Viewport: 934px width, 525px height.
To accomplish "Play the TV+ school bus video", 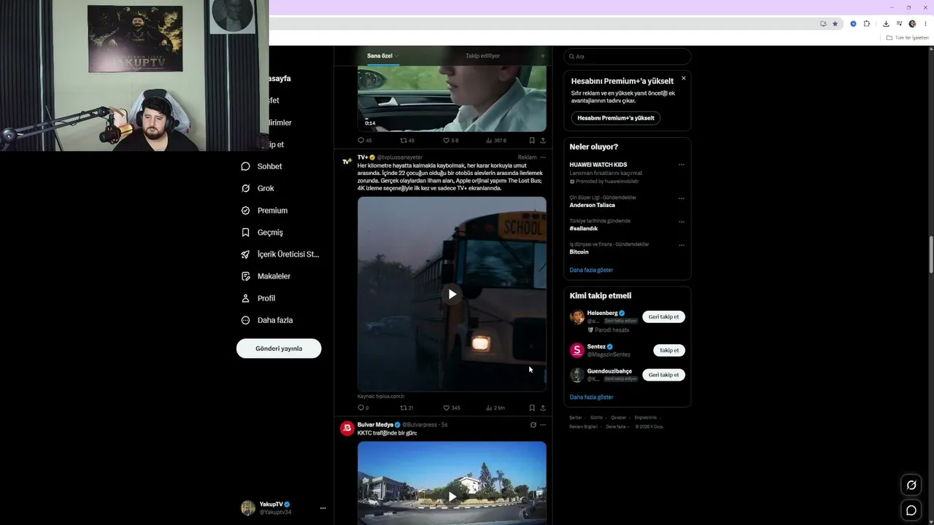I will [x=452, y=295].
